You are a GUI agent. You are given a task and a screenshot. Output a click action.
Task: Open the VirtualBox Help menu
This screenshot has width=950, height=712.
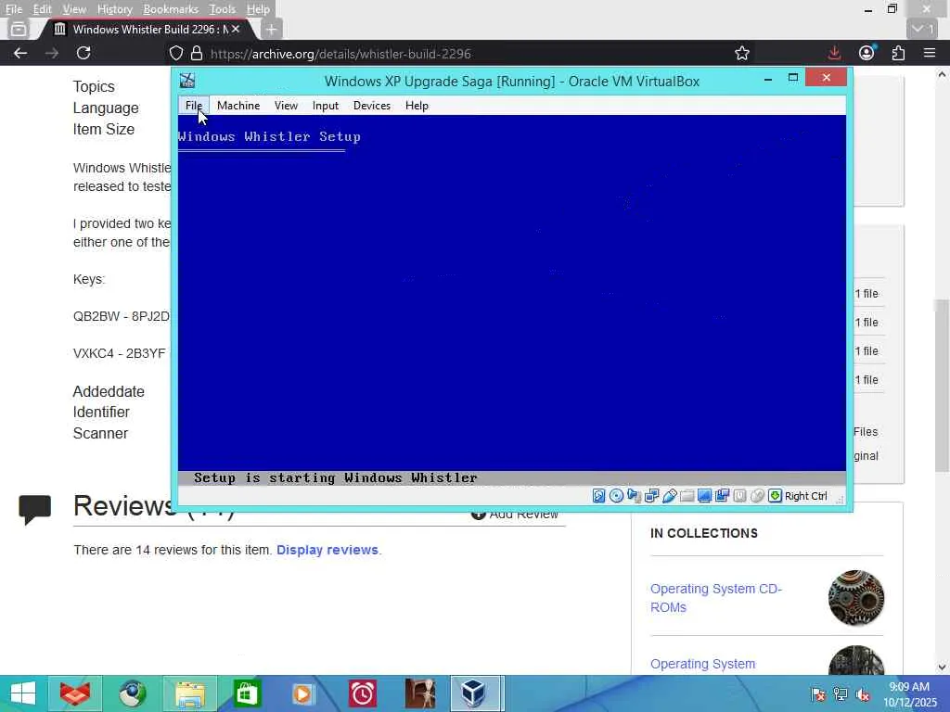coord(417,106)
